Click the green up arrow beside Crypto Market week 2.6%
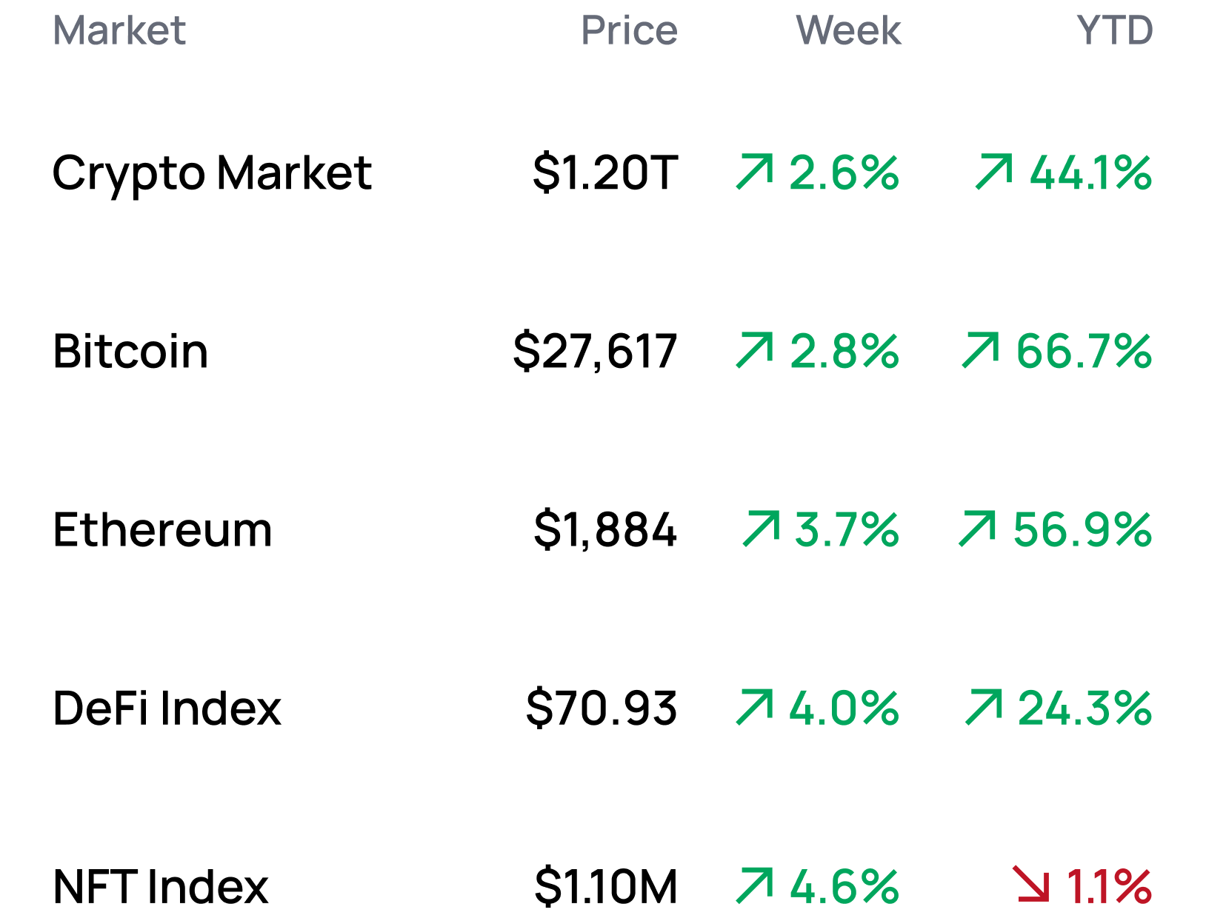 click(755, 172)
